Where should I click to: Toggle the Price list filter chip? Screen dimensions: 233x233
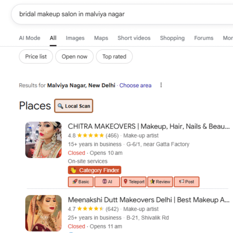coord(36,56)
